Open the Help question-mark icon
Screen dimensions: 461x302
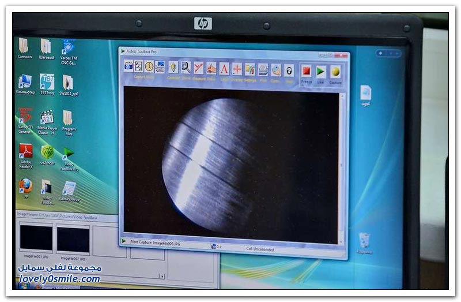click(x=289, y=71)
